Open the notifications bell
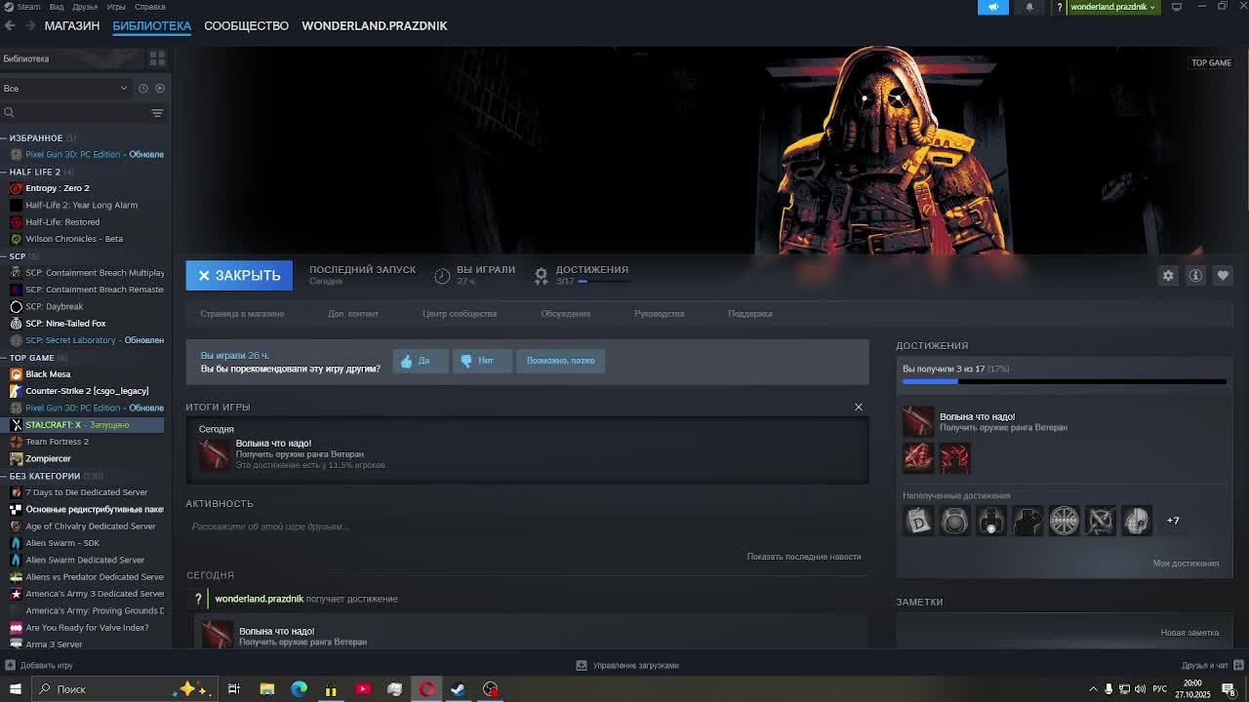1249x702 pixels. (1029, 7)
